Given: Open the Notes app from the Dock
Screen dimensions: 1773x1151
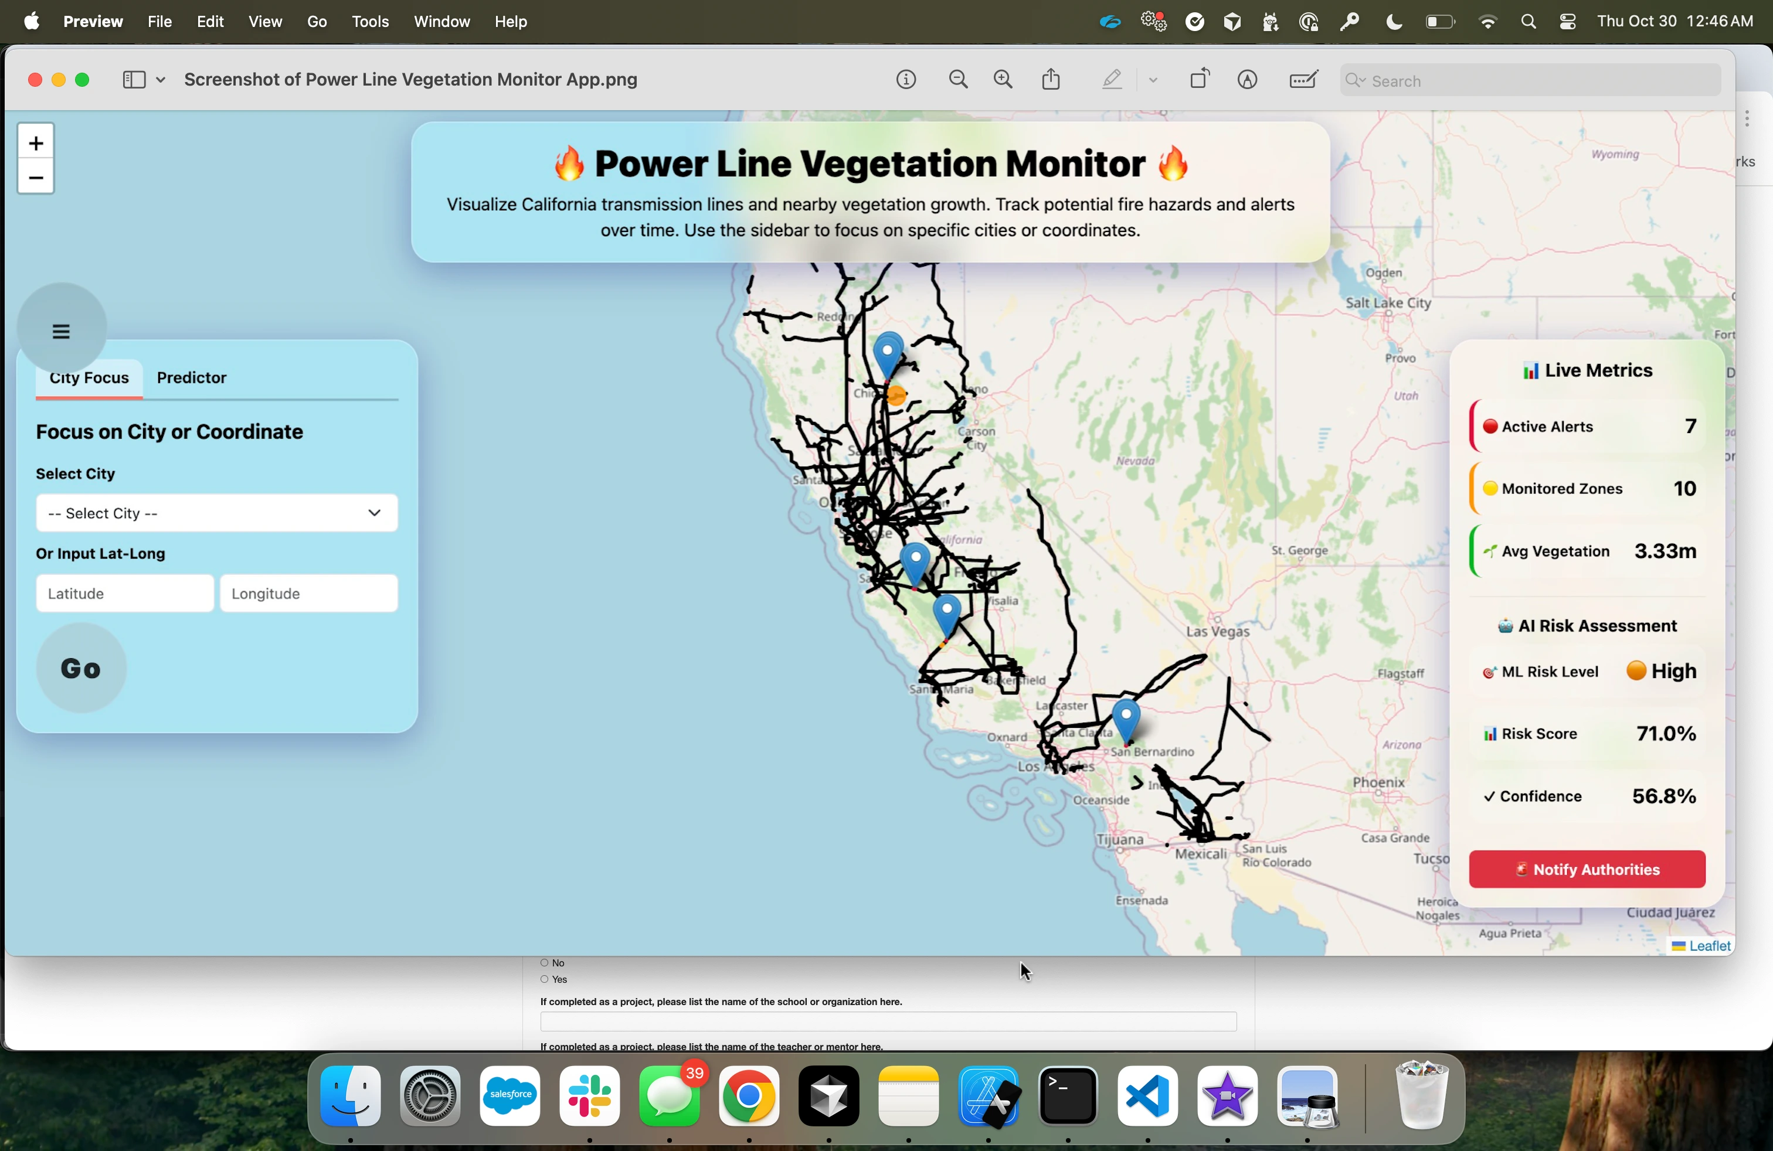Looking at the screenshot, I should pyautogui.click(x=909, y=1095).
